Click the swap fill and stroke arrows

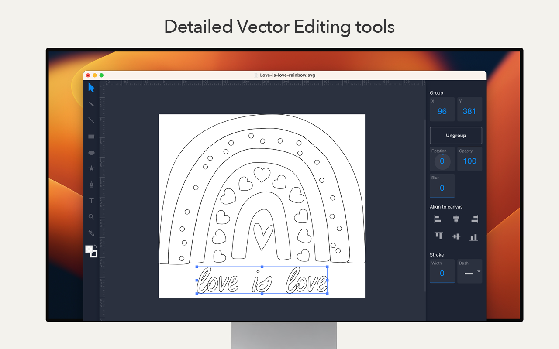point(96,246)
